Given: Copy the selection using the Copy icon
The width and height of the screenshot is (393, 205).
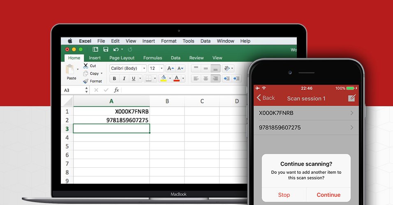Looking at the screenshot, I should [86, 73].
